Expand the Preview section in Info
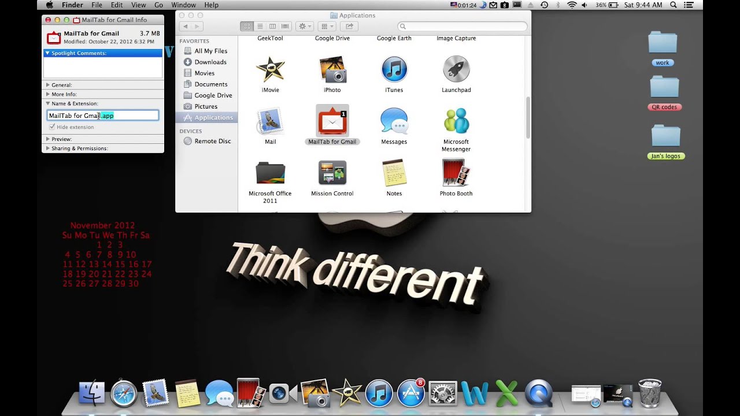 coord(48,139)
